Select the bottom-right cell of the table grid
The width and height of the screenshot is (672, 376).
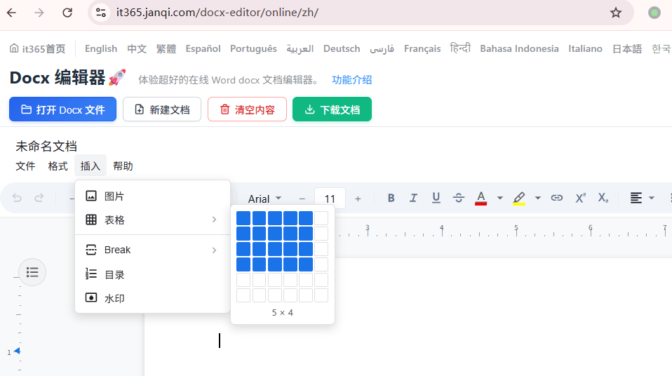(x=321, y=295)
